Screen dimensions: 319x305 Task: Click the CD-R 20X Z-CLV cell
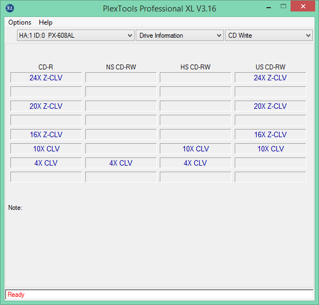pos(46,106)
